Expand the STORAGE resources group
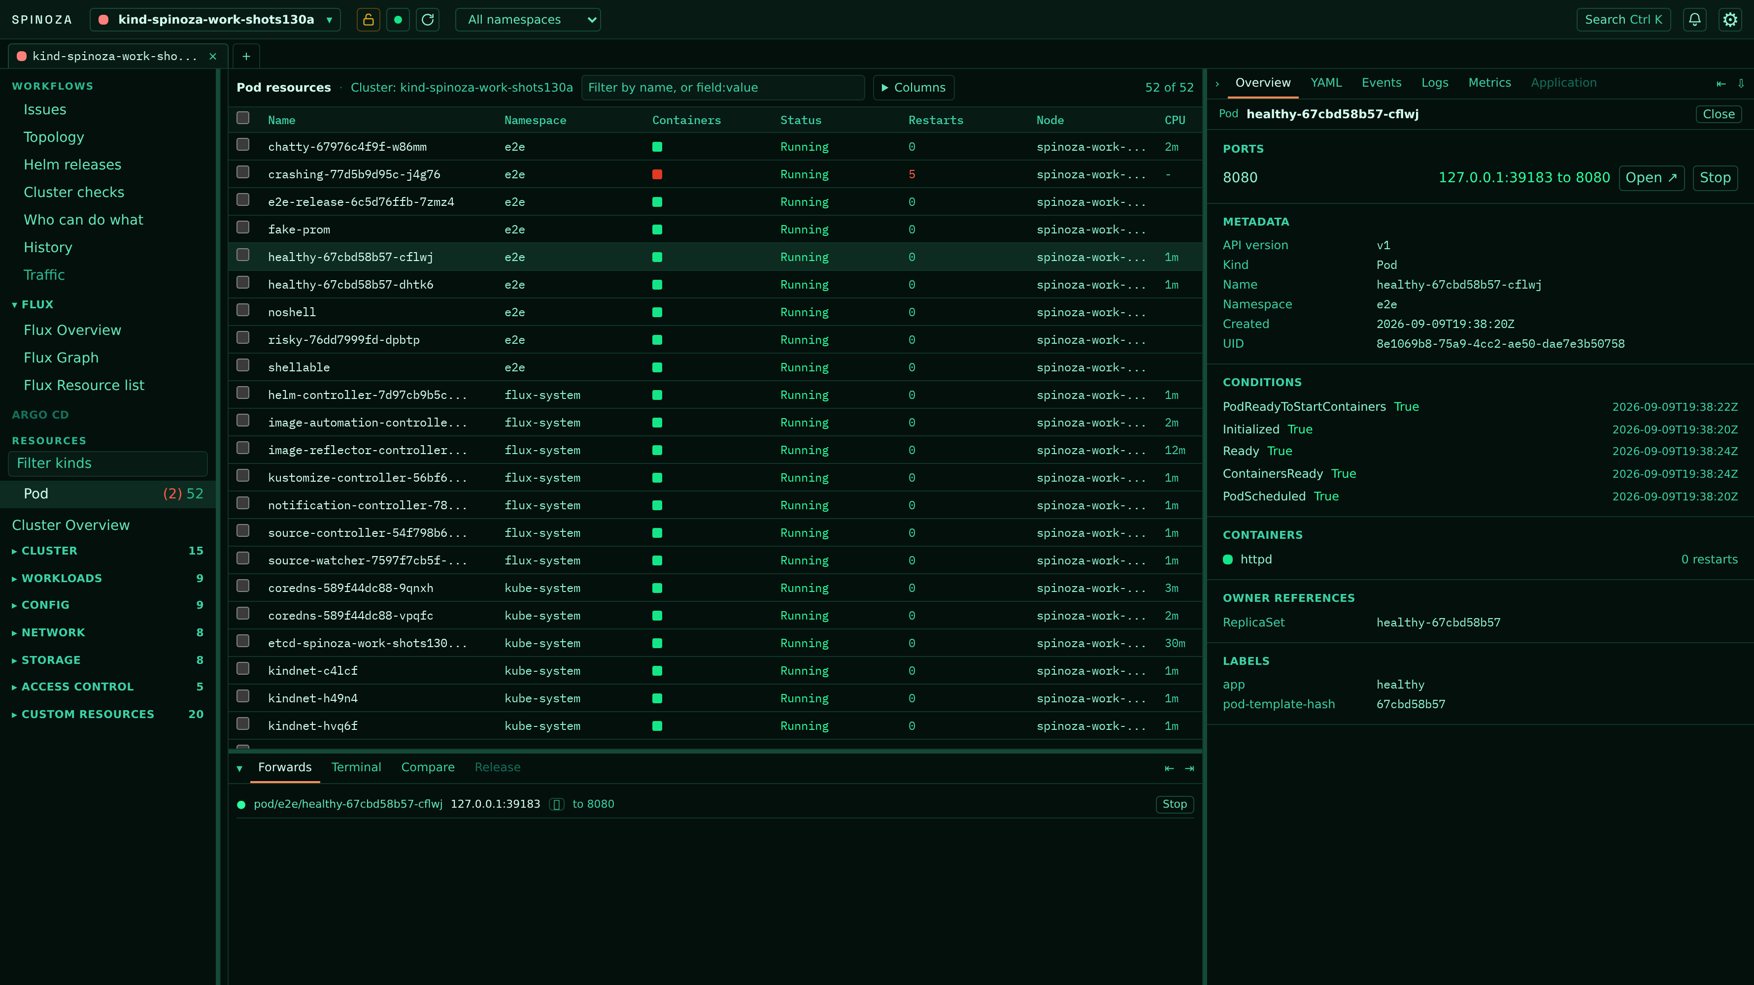 [107, 659]
